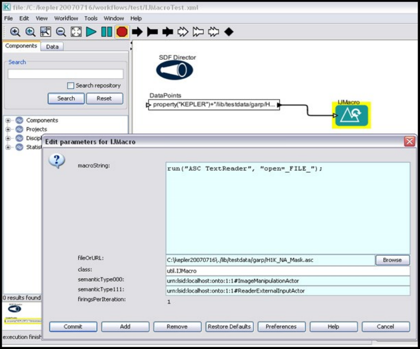Pause the workflow execution

[x=106, y=32]
